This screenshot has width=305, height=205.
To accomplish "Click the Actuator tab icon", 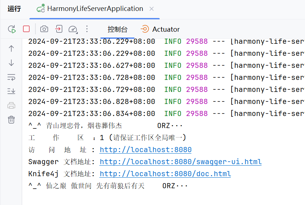I will coord(145,29).
